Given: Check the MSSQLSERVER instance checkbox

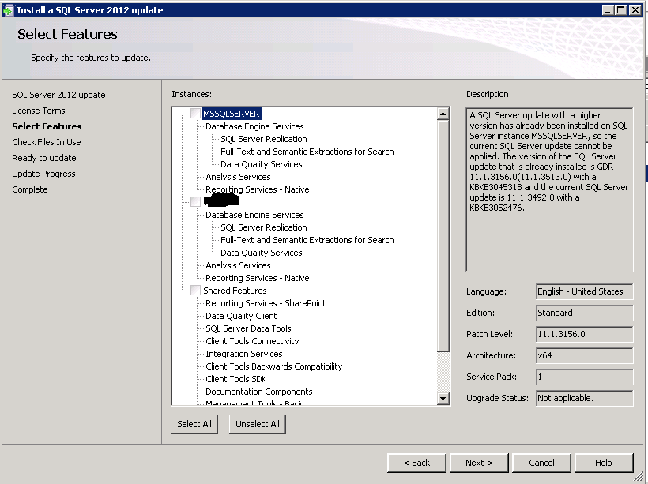Looking at the screenshot, I should [195, 114].
